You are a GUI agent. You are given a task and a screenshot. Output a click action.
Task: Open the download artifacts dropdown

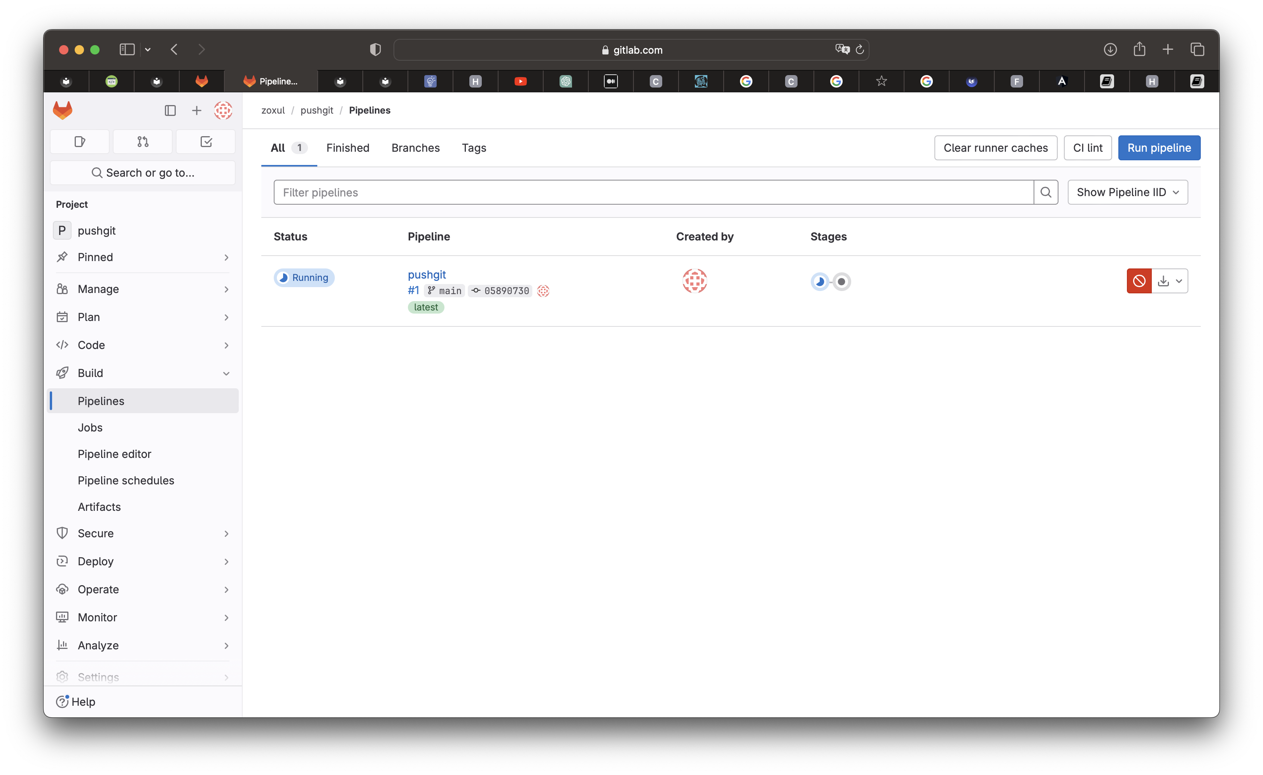(x=1170, y=281)
